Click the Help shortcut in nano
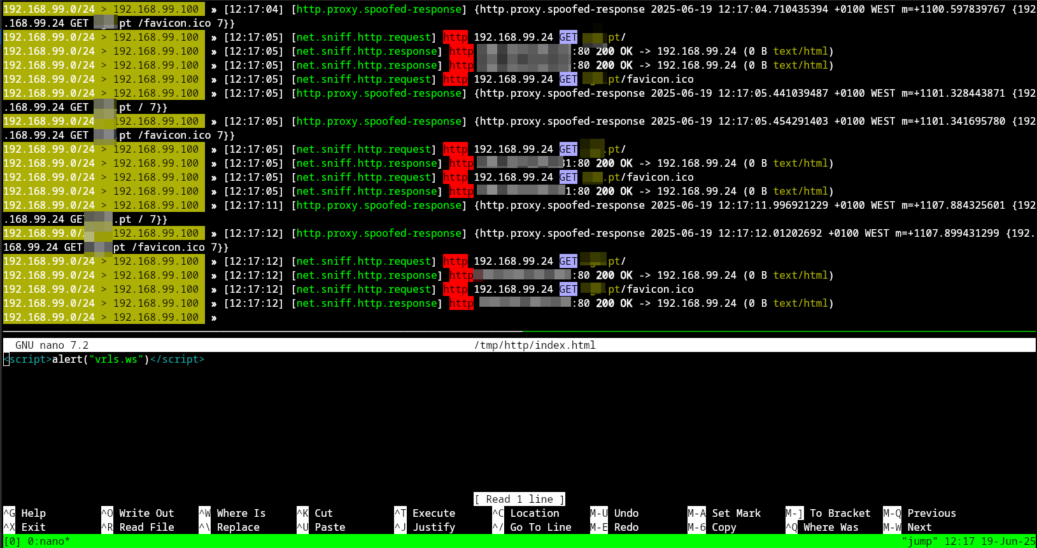This screenshot has width=1037, height=548. point(32,513)
